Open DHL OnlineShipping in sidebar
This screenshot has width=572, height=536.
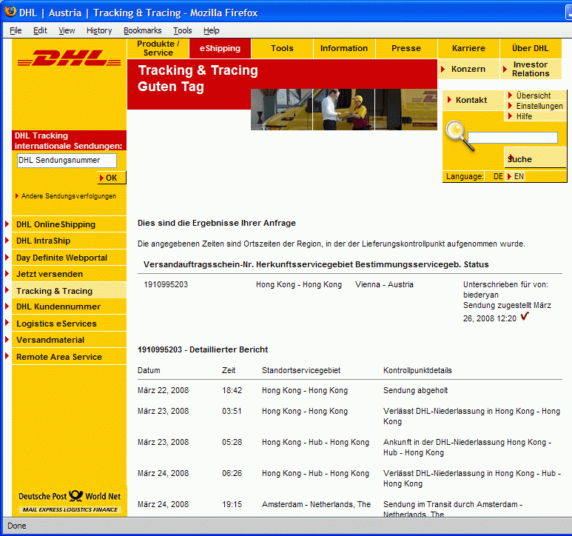[69, 224]
